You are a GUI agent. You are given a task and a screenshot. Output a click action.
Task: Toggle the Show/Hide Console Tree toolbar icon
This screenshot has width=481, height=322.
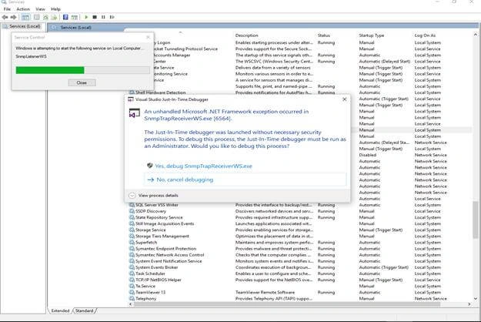[25, 17]
